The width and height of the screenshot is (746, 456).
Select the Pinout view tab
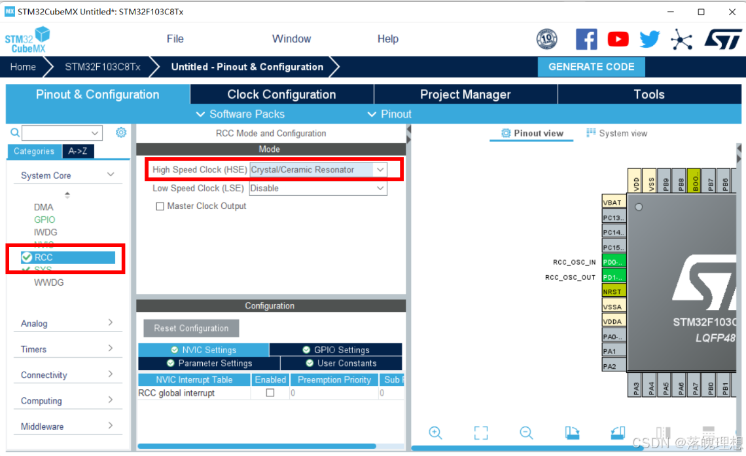(x=532, y=133)
